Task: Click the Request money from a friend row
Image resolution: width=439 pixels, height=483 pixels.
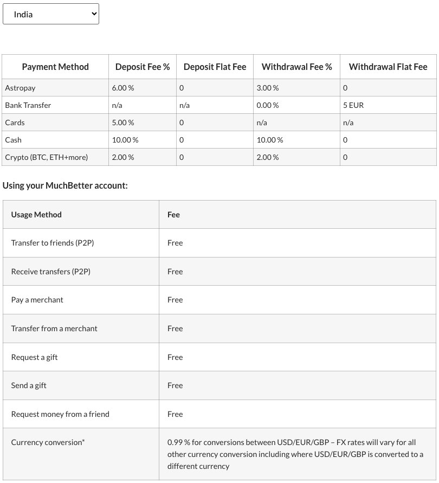Action: pyautogui.click(x=219, y=414)
